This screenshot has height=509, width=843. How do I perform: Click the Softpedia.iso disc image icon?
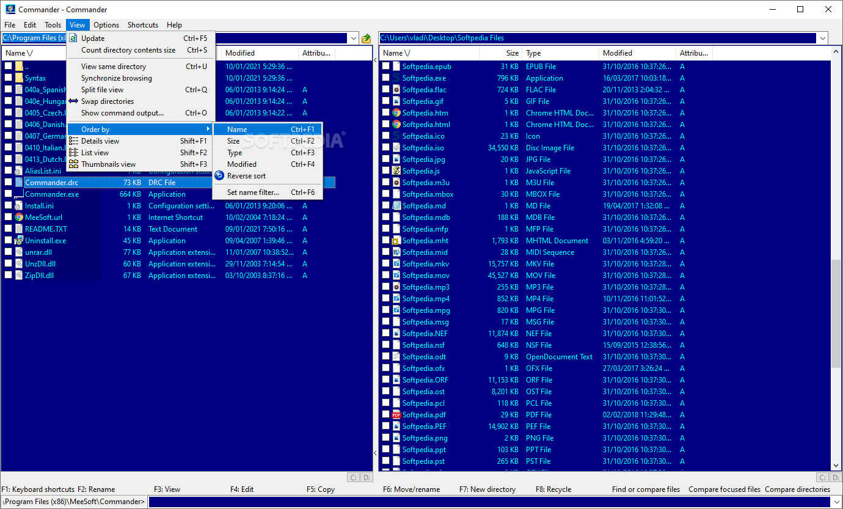(396, 148)
